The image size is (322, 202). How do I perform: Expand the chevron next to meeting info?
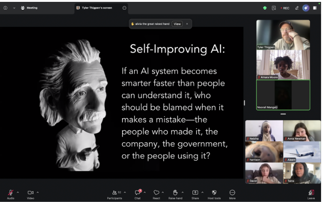click(14, 8)
